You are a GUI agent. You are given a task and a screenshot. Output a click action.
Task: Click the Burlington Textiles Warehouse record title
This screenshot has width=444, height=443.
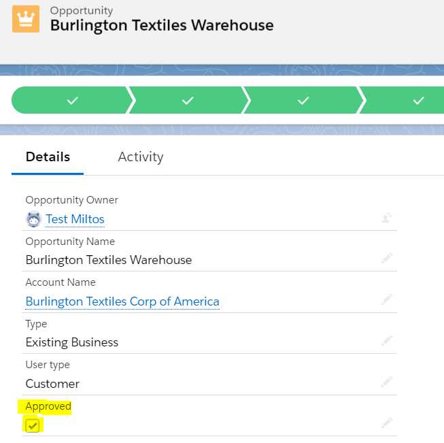(162, 26)
